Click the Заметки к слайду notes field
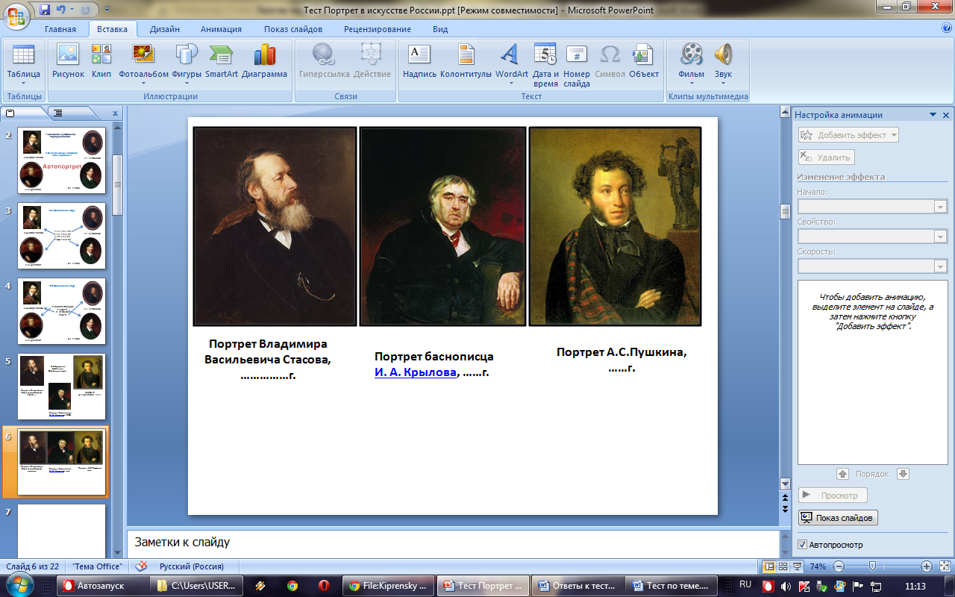Viewport: 955px width, 597px height. click(x=453, y=543)
